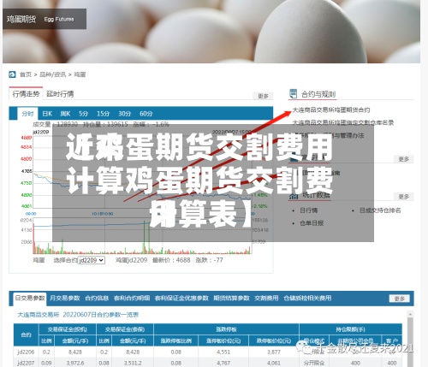
Task: Click the 4,551 limit-up price cell
Action: [x=223, y=352]
